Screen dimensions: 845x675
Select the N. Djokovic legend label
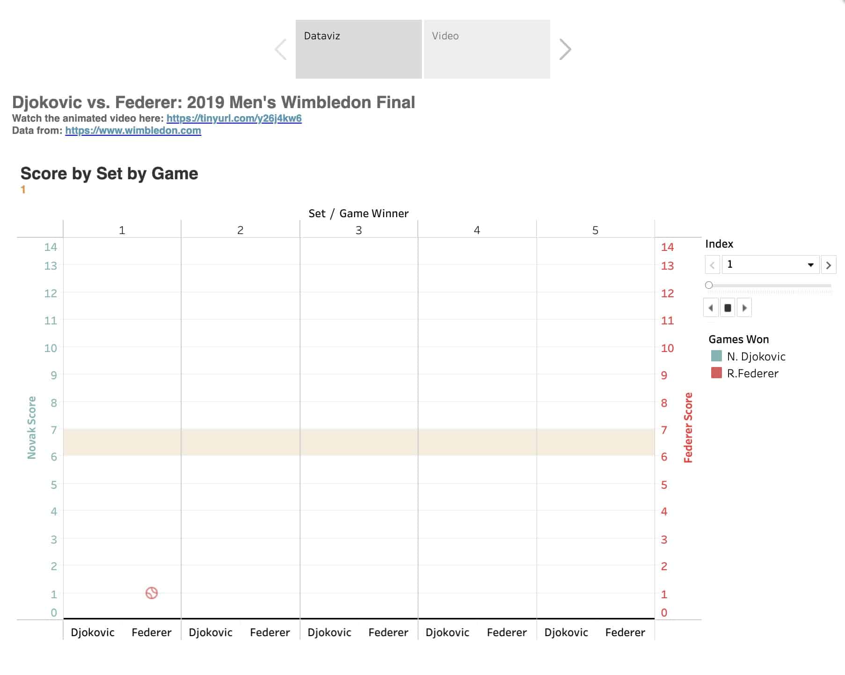coord(756,357)
